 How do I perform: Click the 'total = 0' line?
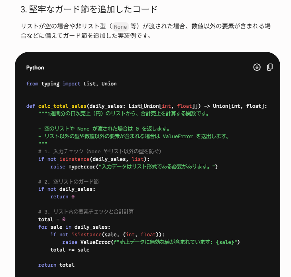click(52, 220)
